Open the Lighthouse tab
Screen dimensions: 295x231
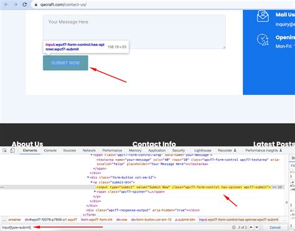pos(203,150)
